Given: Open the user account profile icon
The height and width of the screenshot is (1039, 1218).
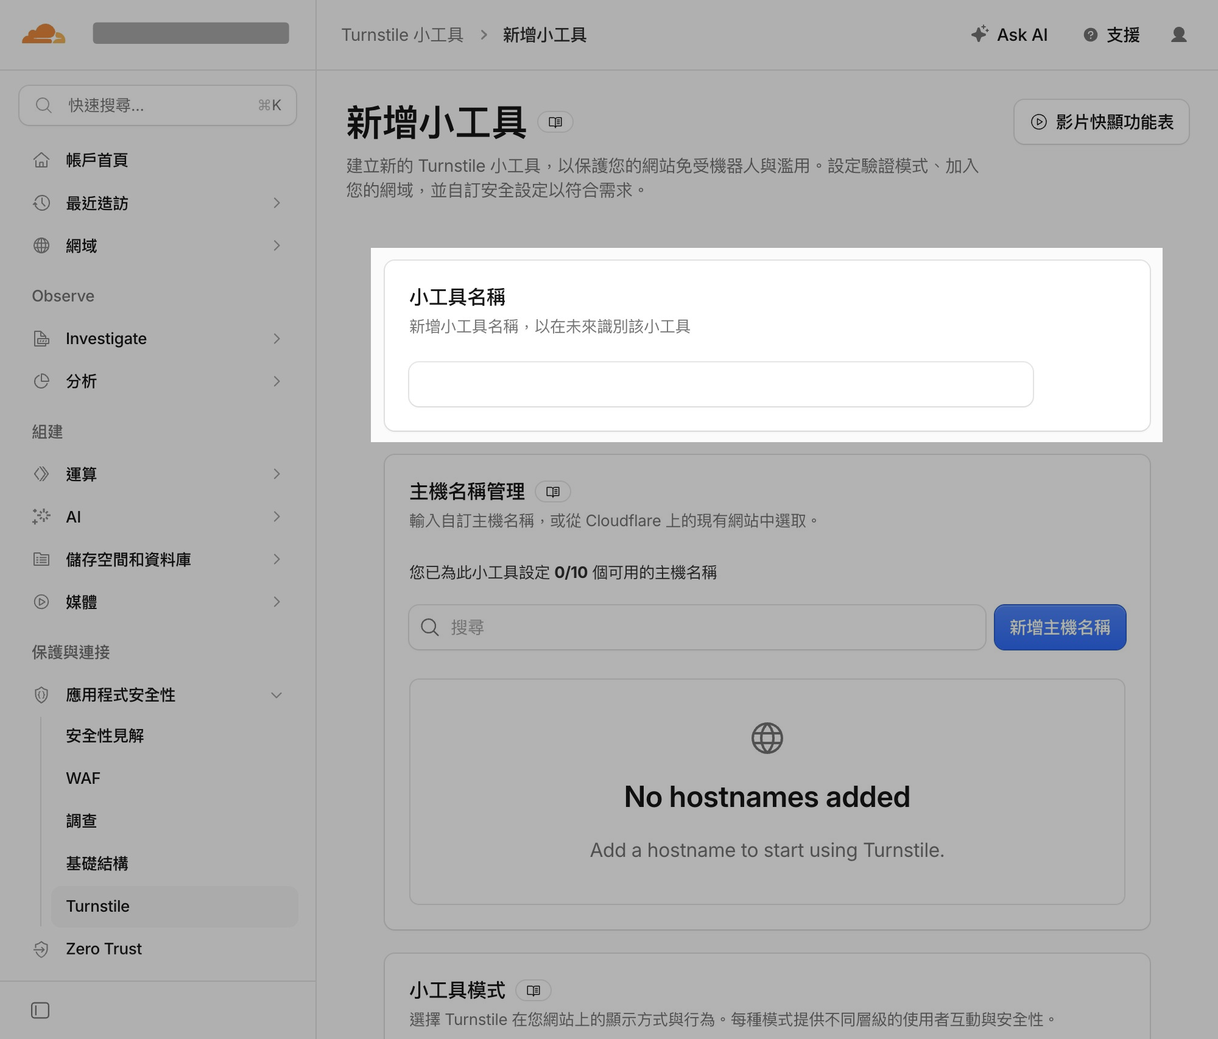Looking at the screenshot, I should [x=1179, y=35].
